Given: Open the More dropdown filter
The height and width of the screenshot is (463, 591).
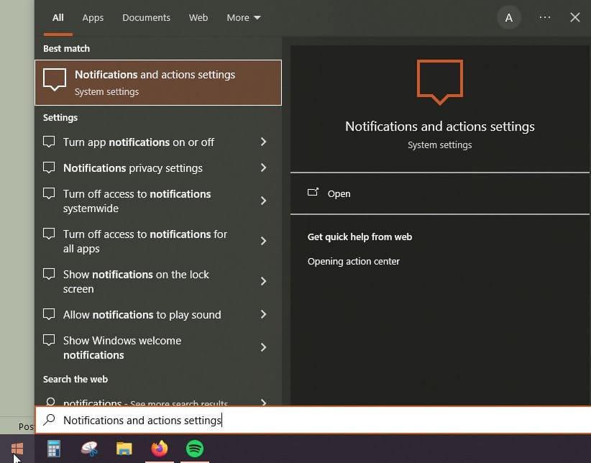Looking at the screenshot, I should pos(244,18).
